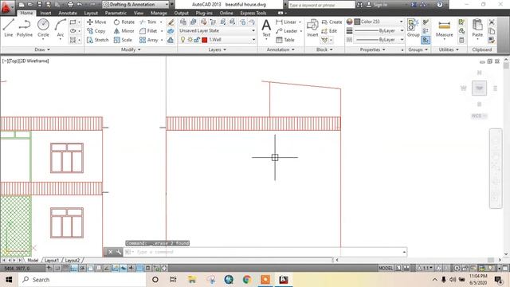This screenshot has height=287, width=510.
Task: Switch to the Layout1 tab
Action: point(52,261)
